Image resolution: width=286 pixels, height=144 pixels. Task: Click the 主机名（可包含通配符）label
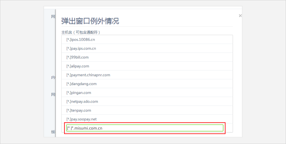81,32
